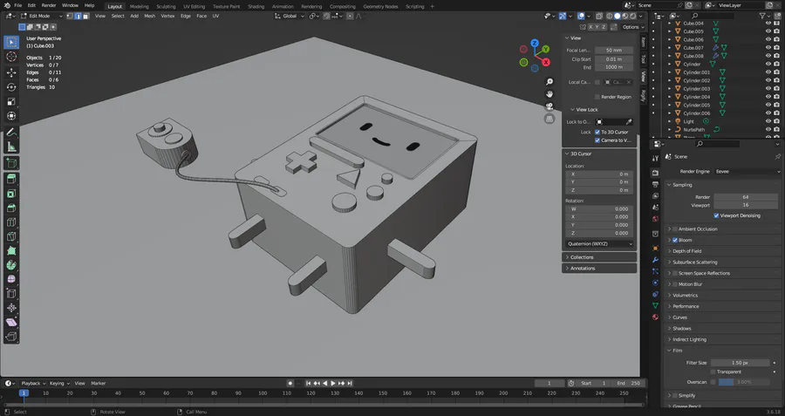Toggle Camera to View lock checkbox
The image size is (785, 416).
(x=597, y=140)
